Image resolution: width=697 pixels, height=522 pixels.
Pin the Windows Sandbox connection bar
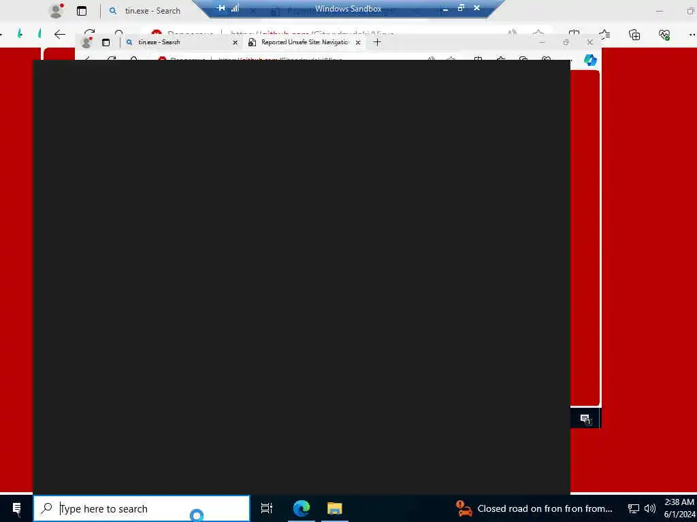(221, 8)
